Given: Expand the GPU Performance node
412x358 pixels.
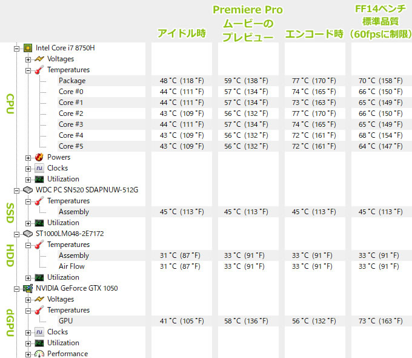Looking at the screenshot, I should pos(28,354).
